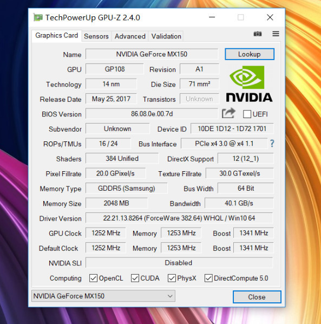Click the Driver Version label
This screenshot has width=321, height=324.
click(60, 218)
